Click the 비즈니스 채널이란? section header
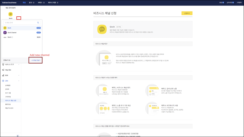Screen dimensions: 244x137 click(x=143, y=44)
